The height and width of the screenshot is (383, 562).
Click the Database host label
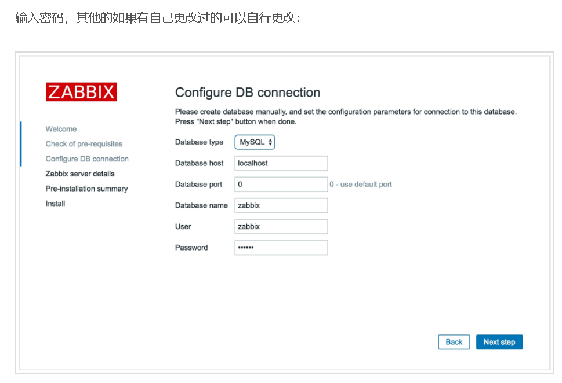click(x=200, y=163)
